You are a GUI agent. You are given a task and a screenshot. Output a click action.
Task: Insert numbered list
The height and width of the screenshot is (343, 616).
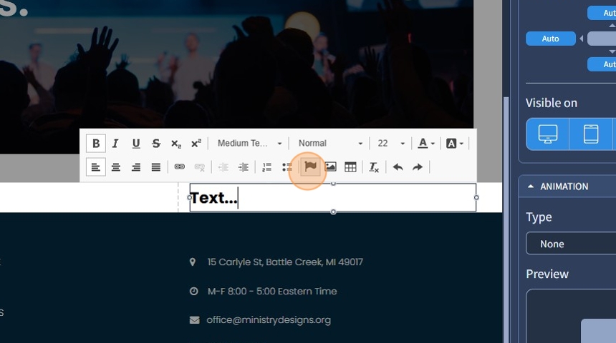tap(266, 167)
